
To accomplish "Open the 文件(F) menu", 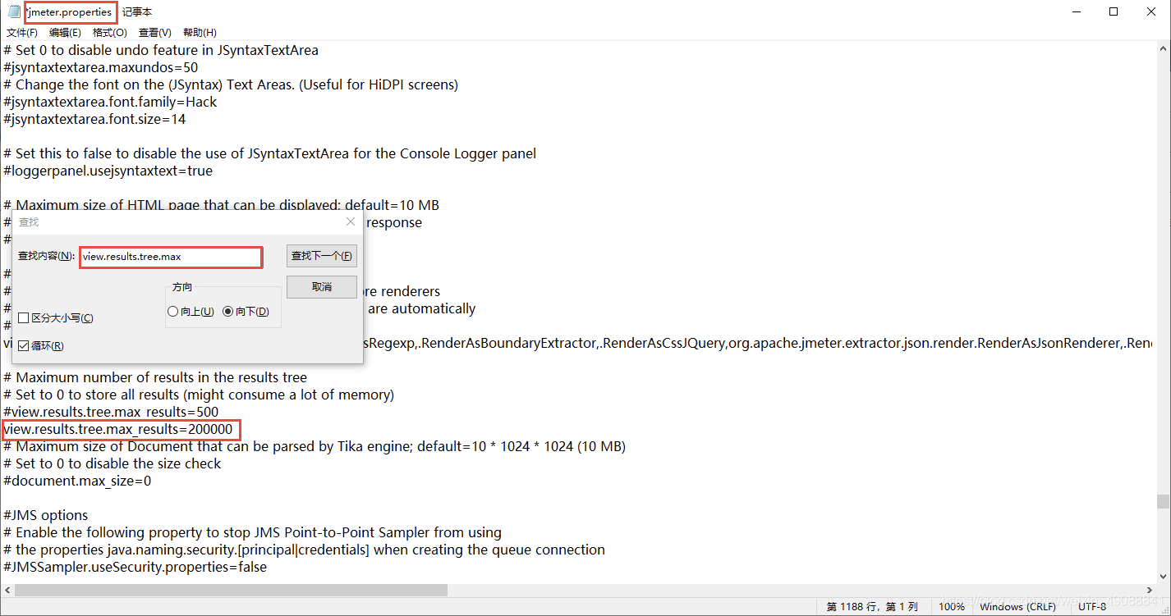I will point(22,33).
